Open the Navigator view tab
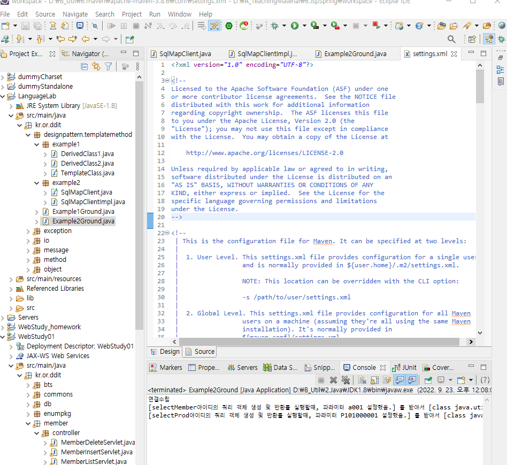 [x=86, y=53]
